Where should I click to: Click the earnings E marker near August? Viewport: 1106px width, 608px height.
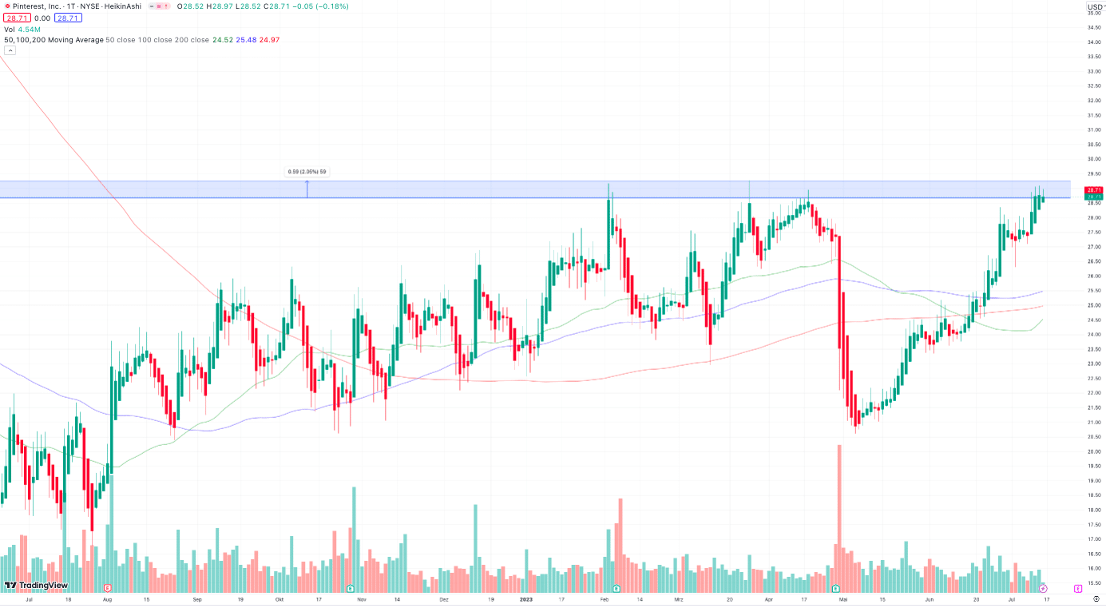pyautogui.click(x=107, y=587)
